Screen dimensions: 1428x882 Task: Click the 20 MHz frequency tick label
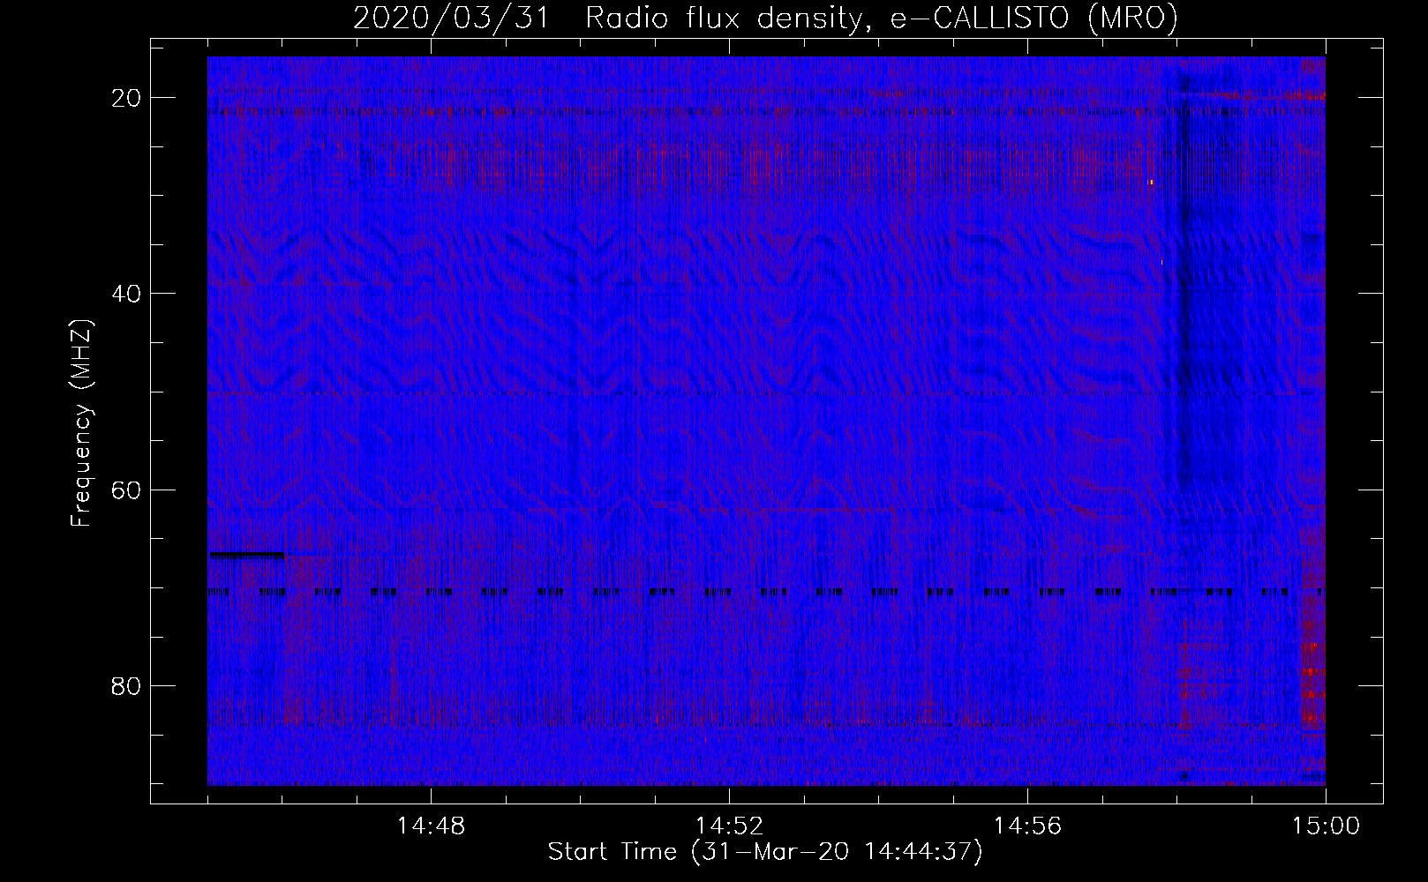pyautogui.click(x=127, y=98)
